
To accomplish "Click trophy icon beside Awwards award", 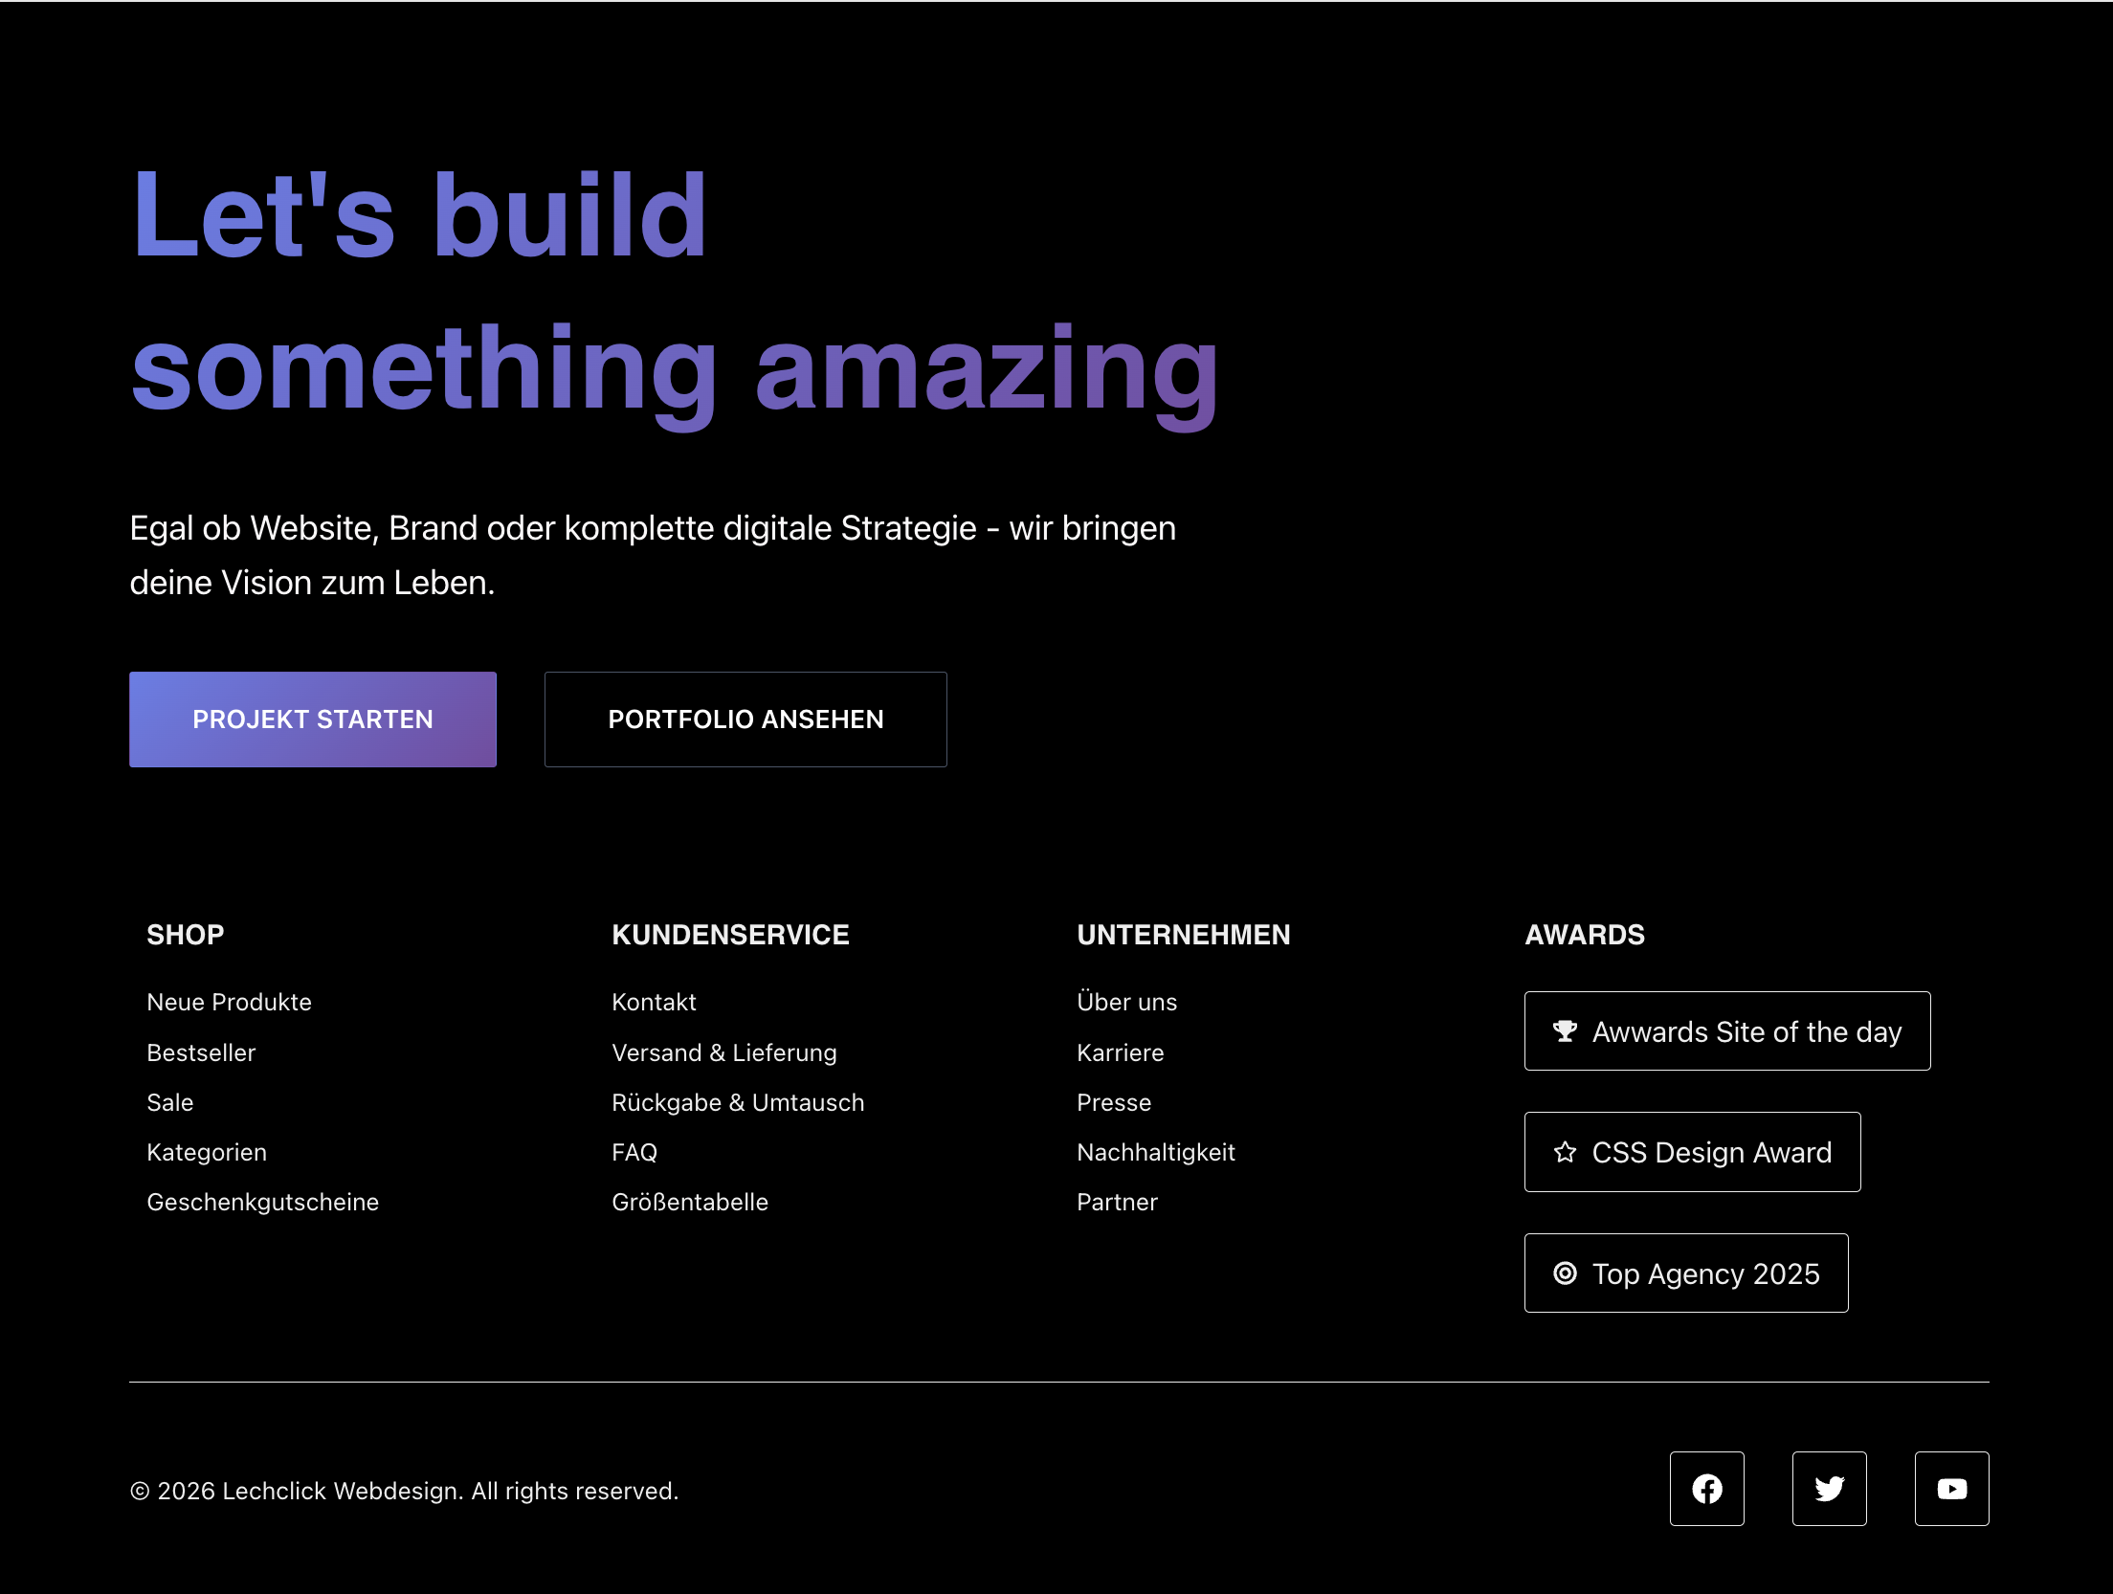I will click(1565, 1031).
